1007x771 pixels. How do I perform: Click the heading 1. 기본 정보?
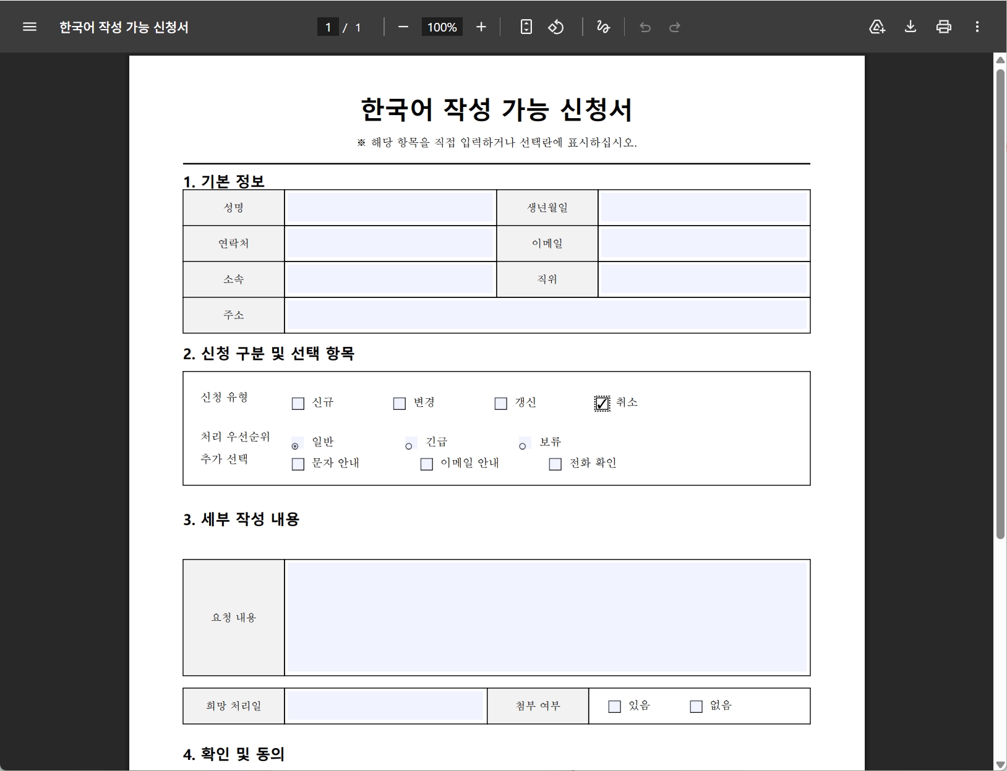click(224, 181)
